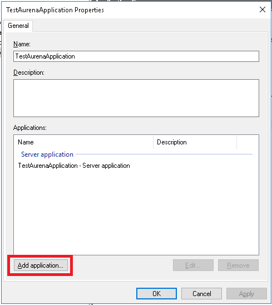Sort applications by the Description column header
The width and height of the screenshot is (272, 305).
pos(195,142)
